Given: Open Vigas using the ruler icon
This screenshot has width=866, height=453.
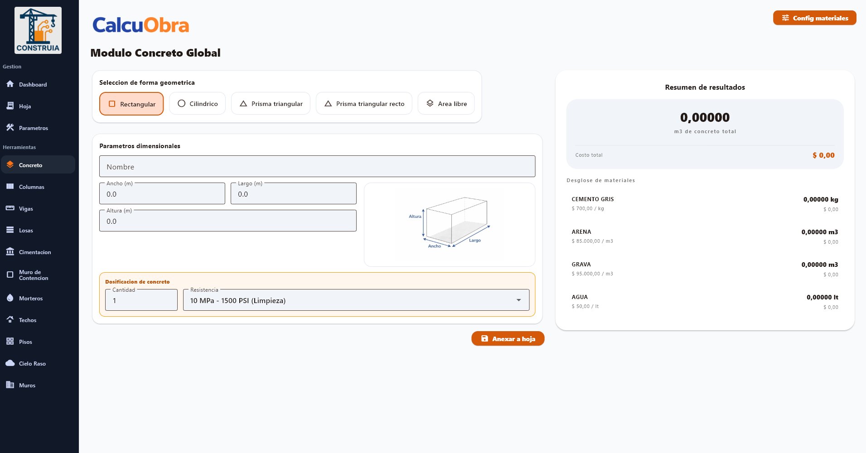Looking at the screenshot, I should pyautogui.click(x=10, y=208).
